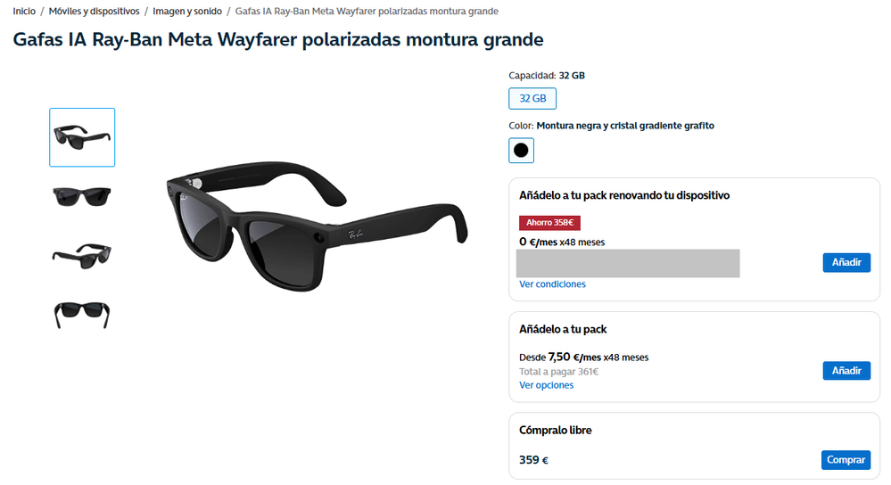Click the Cómpralo libre section heading
Viewport: 891px width, 485px height.
coord(555,431)
